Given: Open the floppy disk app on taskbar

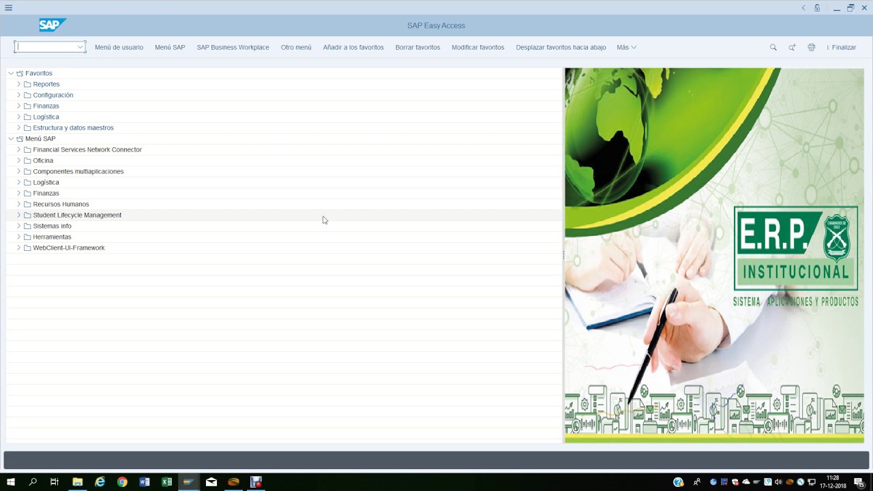Looking at the screenshot, I should 256,481.
